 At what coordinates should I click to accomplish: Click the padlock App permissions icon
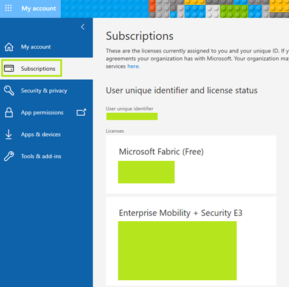(9, 112)
